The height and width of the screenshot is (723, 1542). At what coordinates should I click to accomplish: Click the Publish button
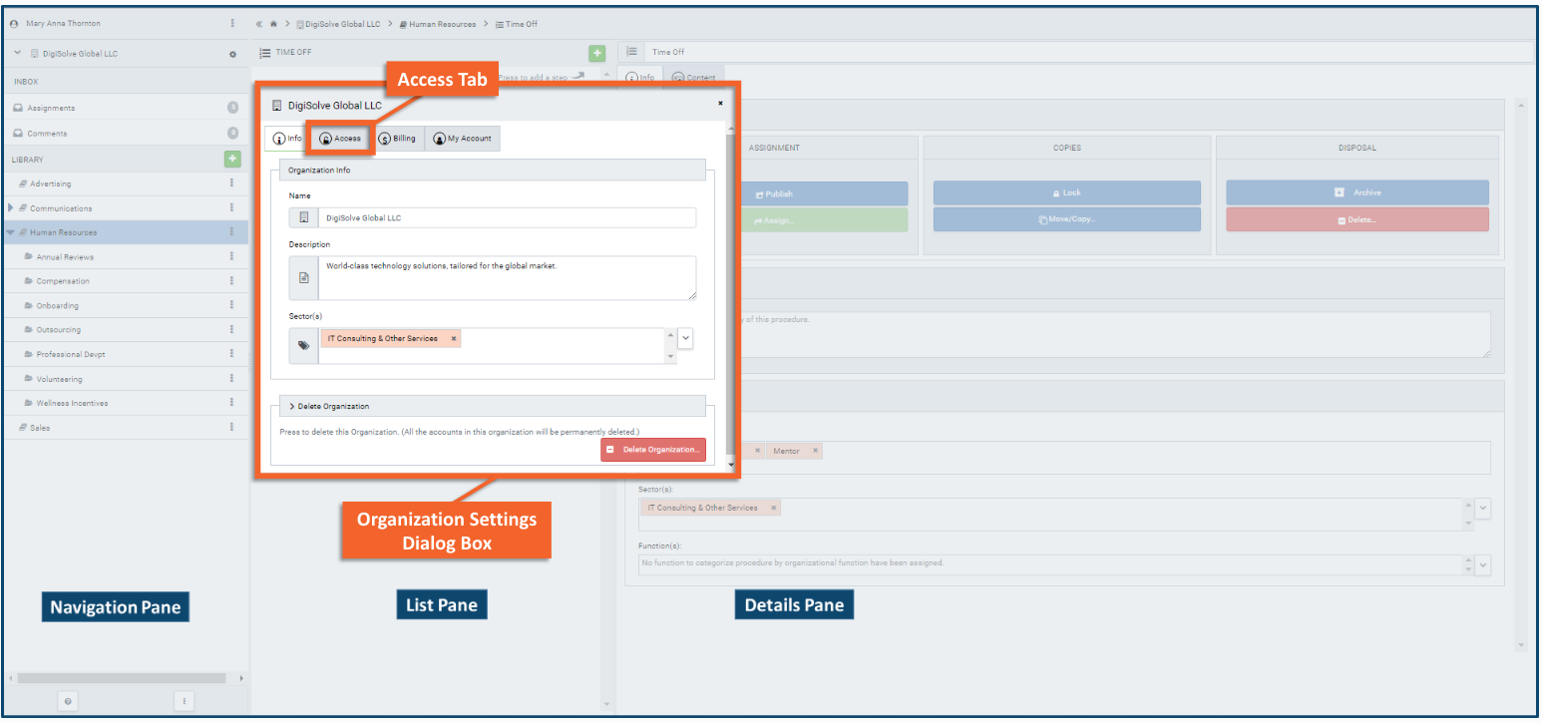[x=775, y=193]
